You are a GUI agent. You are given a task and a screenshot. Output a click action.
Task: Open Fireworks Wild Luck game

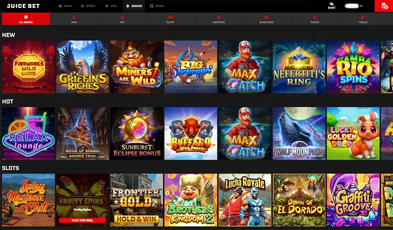(x=28, y=67)
